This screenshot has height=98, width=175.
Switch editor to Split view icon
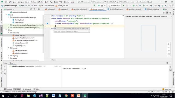(167, 13)
